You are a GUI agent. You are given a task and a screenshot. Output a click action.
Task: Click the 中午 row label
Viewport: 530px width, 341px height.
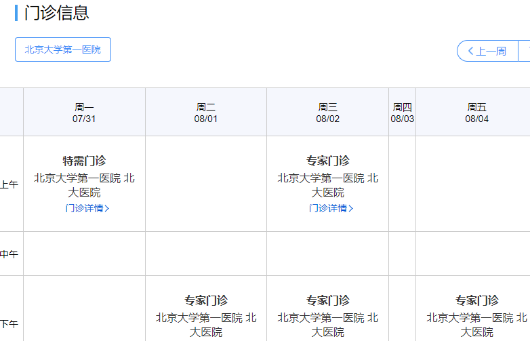[9, 254]
